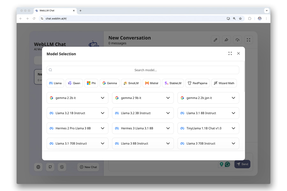
Task: Open a new browser tab
Action: (80, 11)
